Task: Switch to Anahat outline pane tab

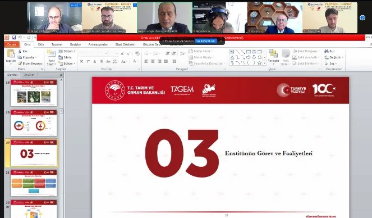Action: tap(29, 75)
